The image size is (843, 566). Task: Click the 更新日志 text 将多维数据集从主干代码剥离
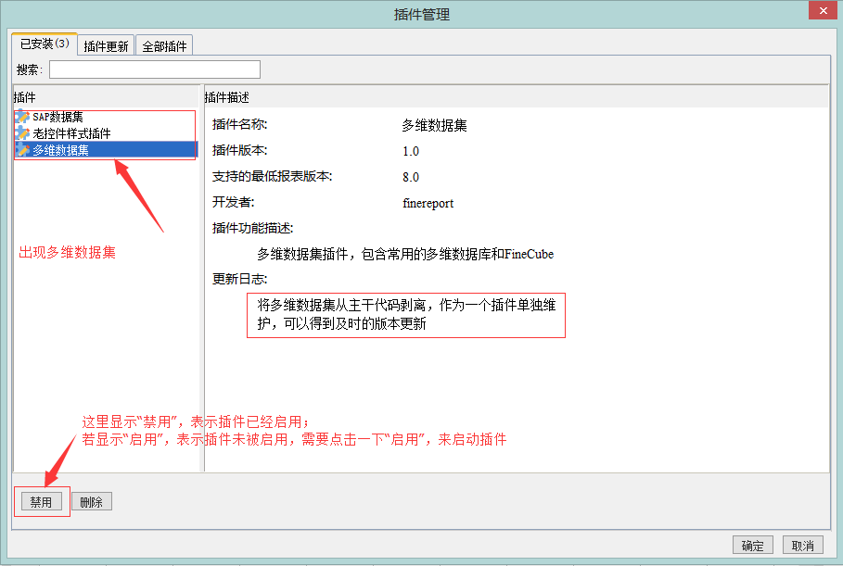click(406, 315)
